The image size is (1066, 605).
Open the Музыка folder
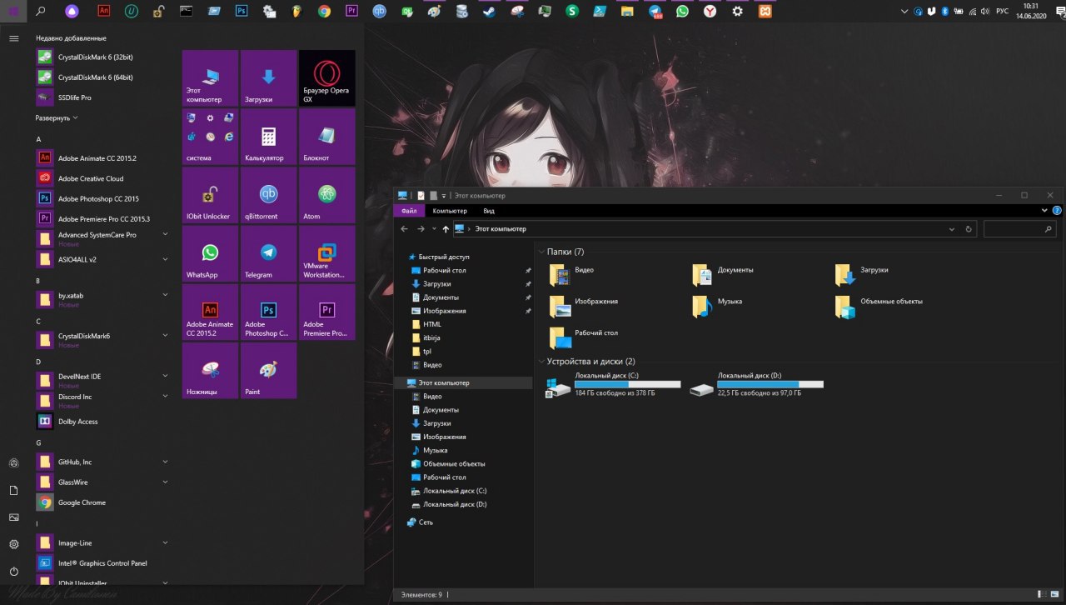pyautogui.click(x=719, y=306)
